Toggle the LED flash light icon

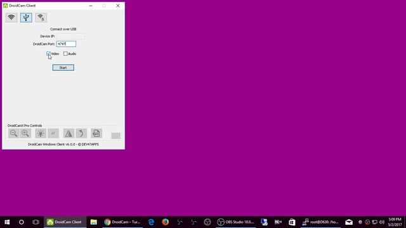(x=41, y=134)
